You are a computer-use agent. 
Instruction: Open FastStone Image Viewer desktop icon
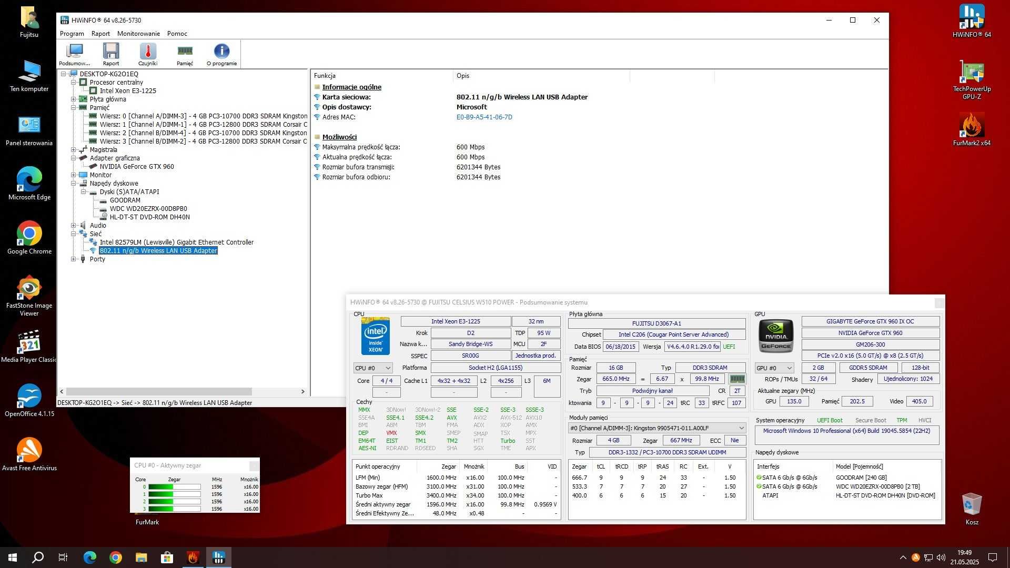point(29,296)
